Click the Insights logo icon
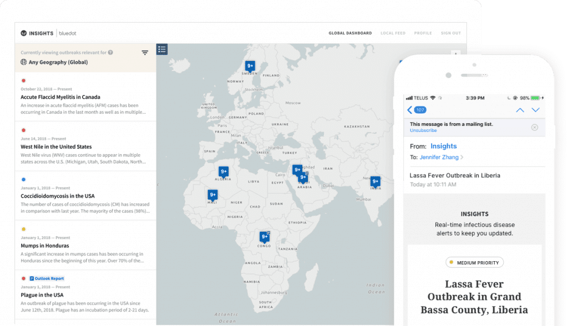The height and width of the screenshot is (326, 568). click(x=23, y=33)
